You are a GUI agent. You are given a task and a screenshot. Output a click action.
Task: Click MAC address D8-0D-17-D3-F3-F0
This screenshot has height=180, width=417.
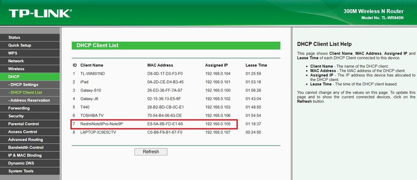pyautogui.click(x=165, y=73)
